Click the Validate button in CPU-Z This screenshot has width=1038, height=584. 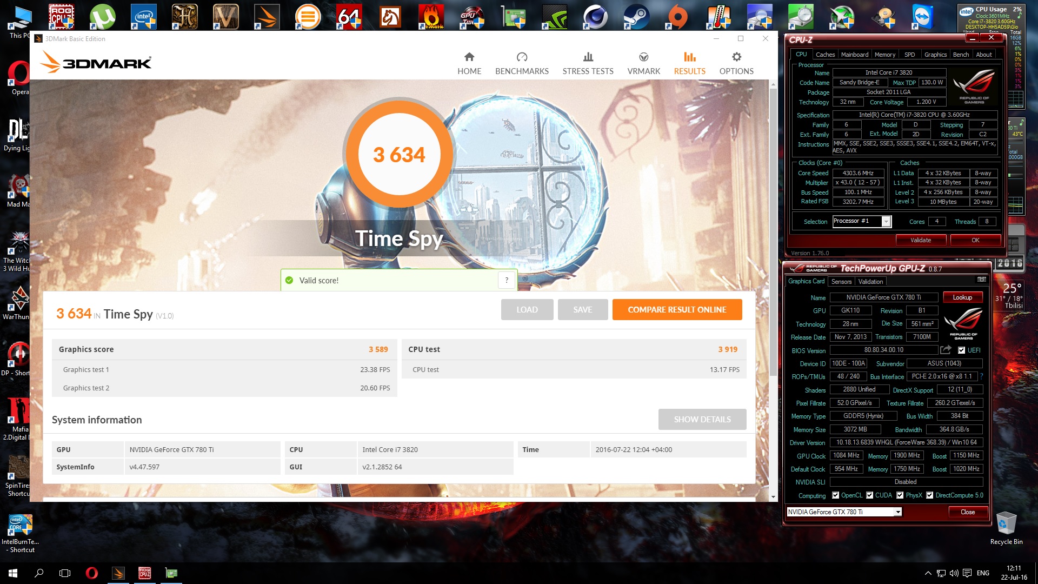[x=920, y=240]
